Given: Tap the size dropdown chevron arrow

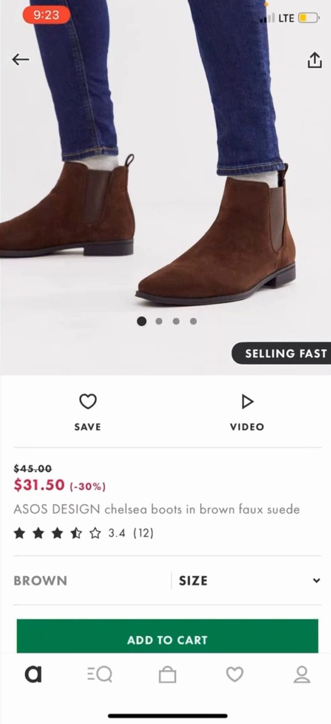Looking at the screenshot, I should click(316, 581).
